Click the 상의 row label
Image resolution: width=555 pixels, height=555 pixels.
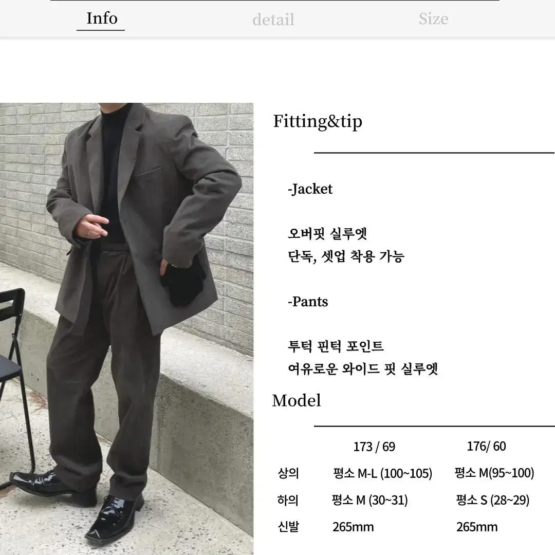288,473
